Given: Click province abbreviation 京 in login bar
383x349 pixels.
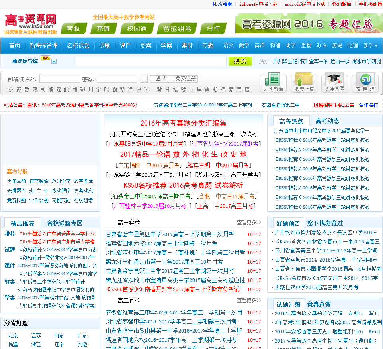Looking at the screenshot, I should pos(11,90).
